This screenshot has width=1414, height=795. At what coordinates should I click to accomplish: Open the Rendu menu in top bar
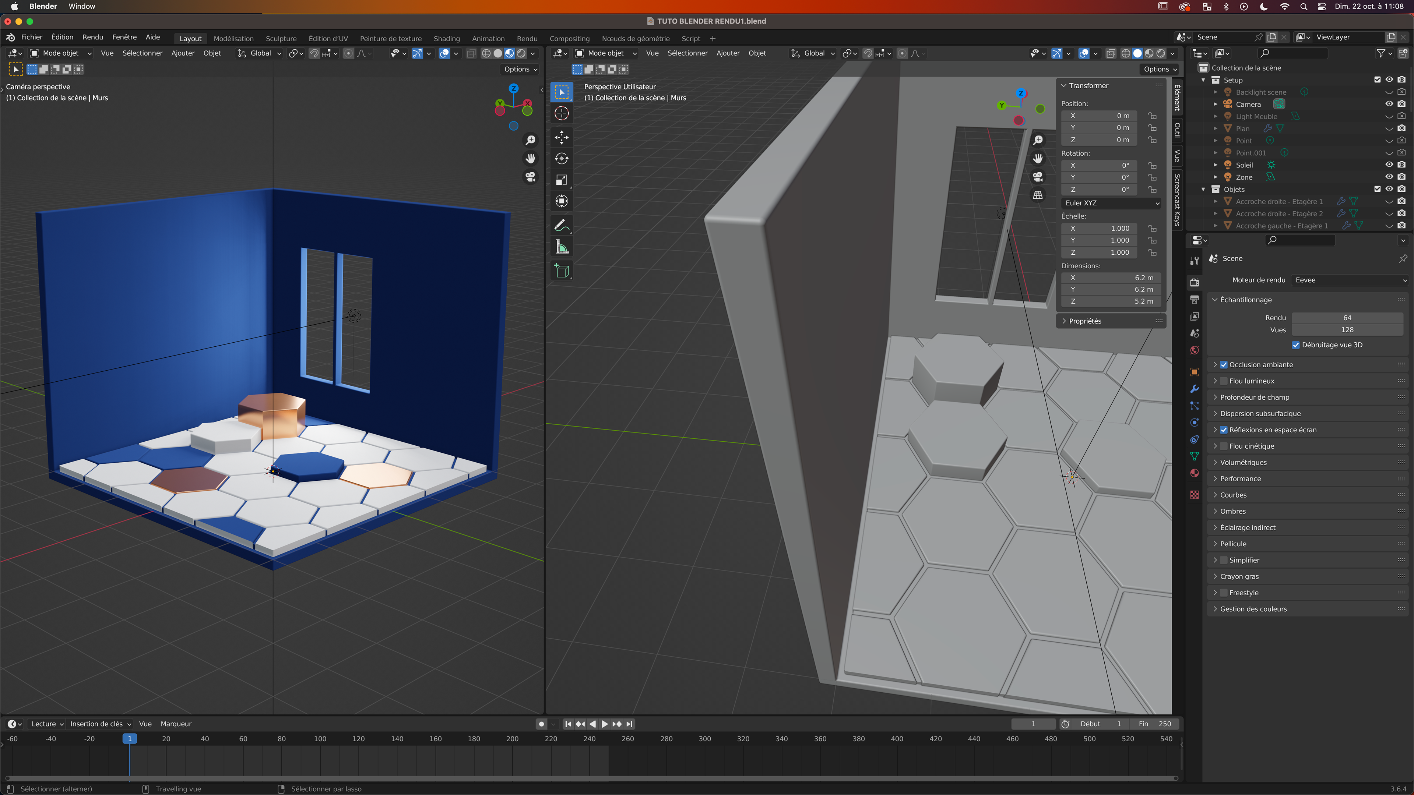(x=93, y=37)
